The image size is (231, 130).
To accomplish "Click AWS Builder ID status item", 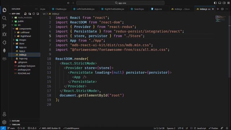I will tap(50, 128).
